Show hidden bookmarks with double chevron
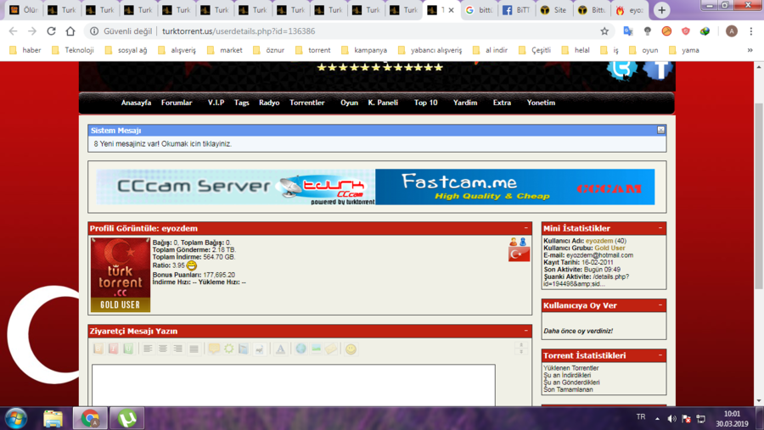The width and height of the screenshot is (764, 430). 750,50
